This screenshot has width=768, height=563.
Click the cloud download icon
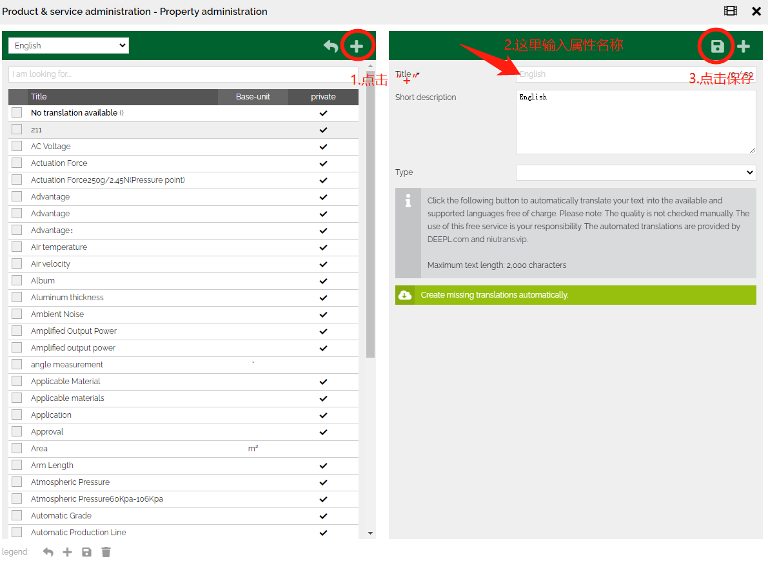pyautogui.click(x=405, y=295)
